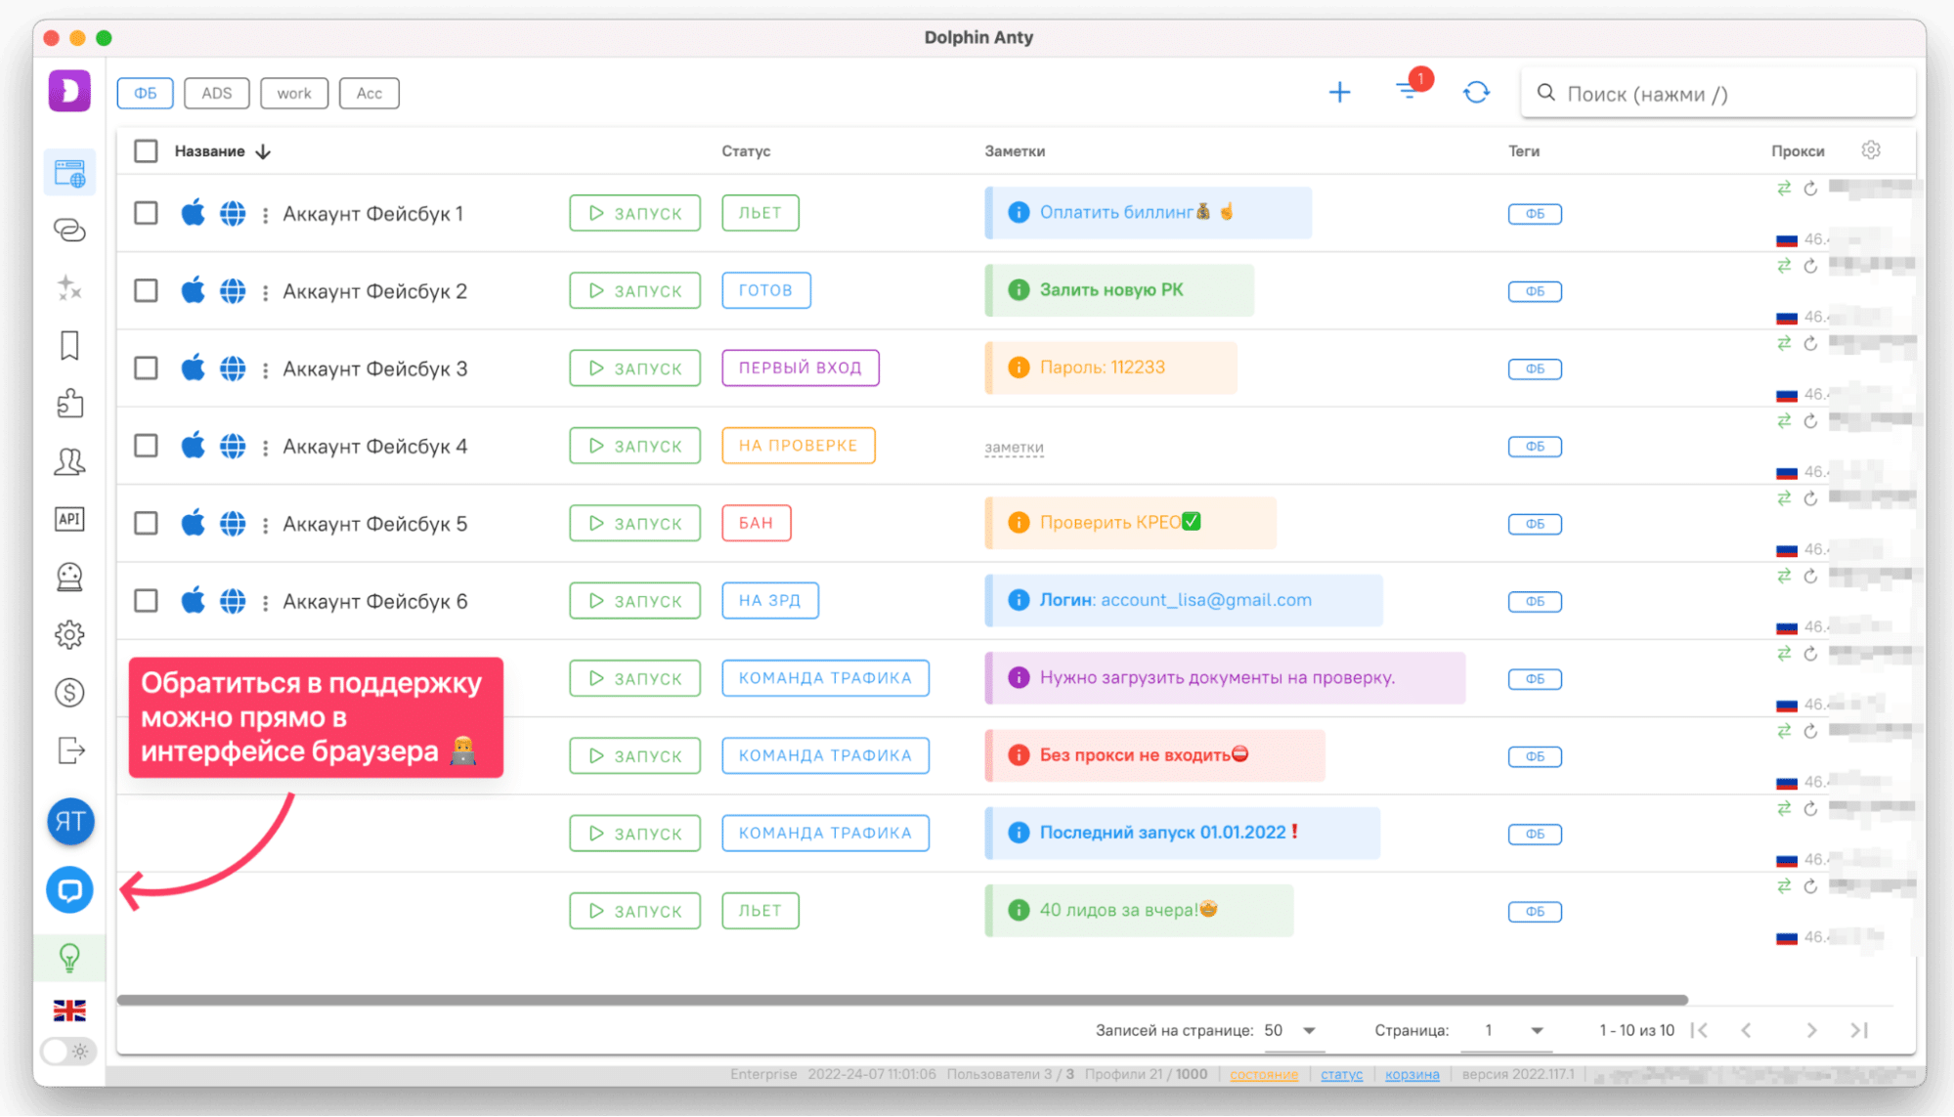The height and width of the screenshot is (1117, 1954).
Task: Click the blue refresh sync icon
Action: click(x=1476, y=93)
